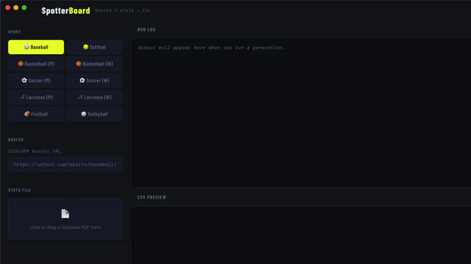Choose the Softball sport option
This screenshot has height=264, width=471.
94,47
